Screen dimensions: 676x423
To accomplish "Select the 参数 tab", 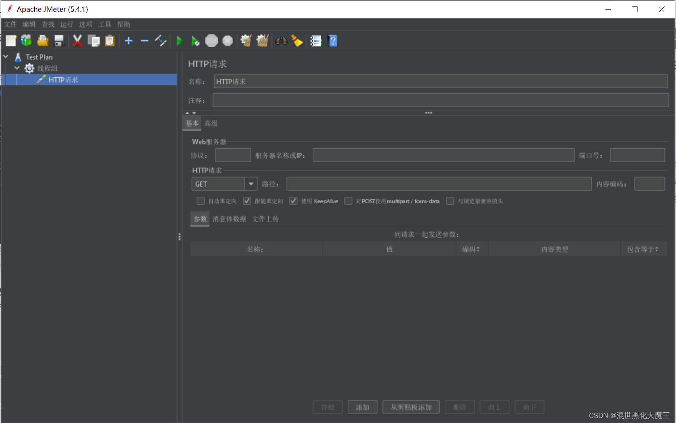I will tap(200, 219).
